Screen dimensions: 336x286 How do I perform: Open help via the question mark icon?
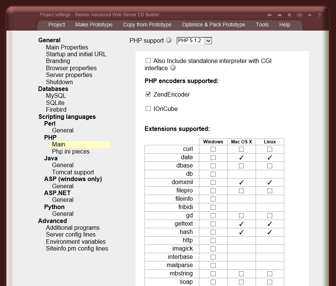[319, 15]
